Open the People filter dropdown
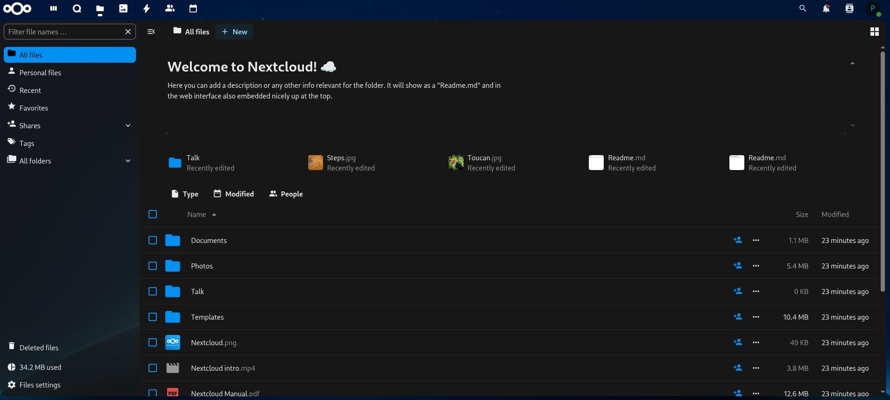 click(x=286, y=194)
